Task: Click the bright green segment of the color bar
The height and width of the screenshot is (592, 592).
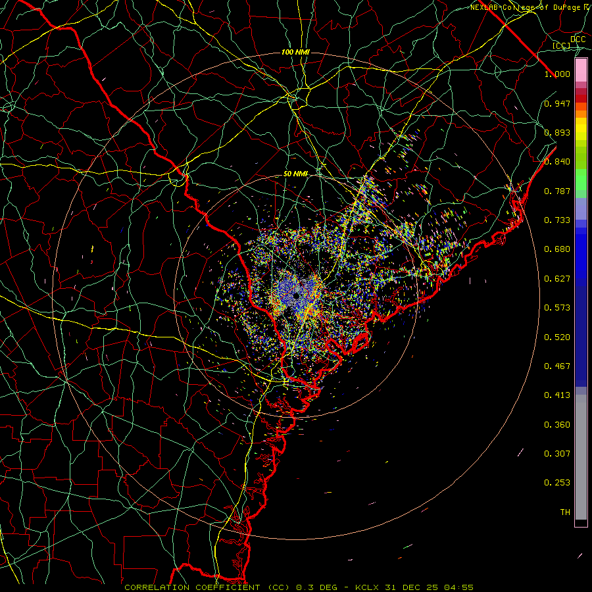Action: pos(581,179)
